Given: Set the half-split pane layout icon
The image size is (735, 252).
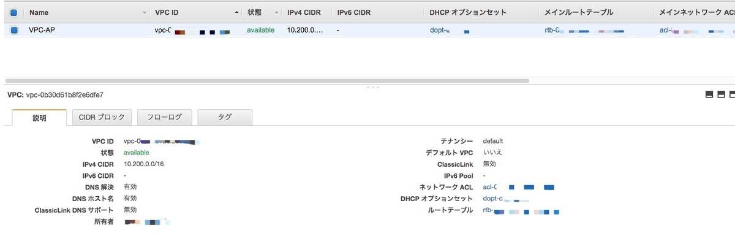Looking at the screenshot, I should 721,94.
